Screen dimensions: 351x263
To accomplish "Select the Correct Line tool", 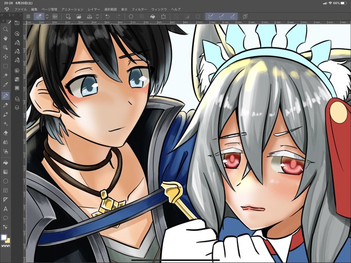I will pyautogui.click(x=6, y=227).
